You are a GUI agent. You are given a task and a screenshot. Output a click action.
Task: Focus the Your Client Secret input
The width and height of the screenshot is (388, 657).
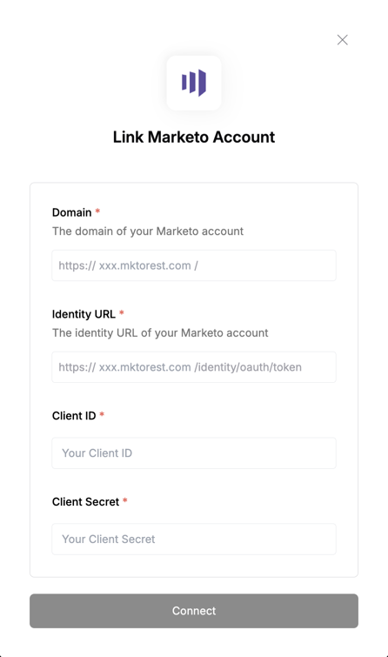point(194,539)
